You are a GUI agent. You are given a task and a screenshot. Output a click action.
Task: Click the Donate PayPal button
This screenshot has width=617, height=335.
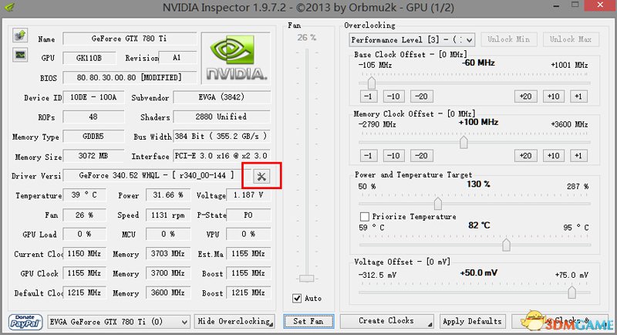(x=25, y=322)
